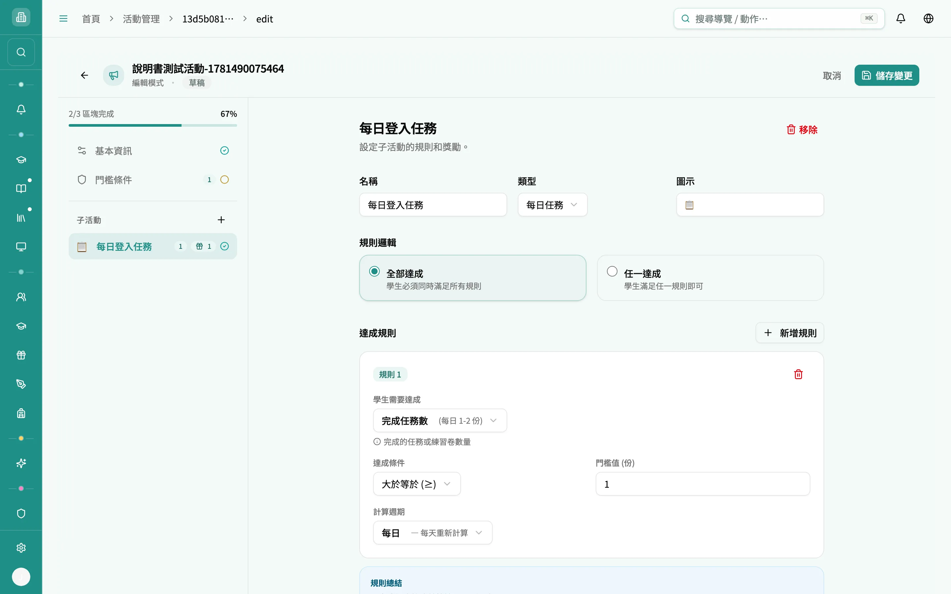951x594 pixels.
Task: Click the second graduation cap sidebar icon
Action: pos(21,326)
